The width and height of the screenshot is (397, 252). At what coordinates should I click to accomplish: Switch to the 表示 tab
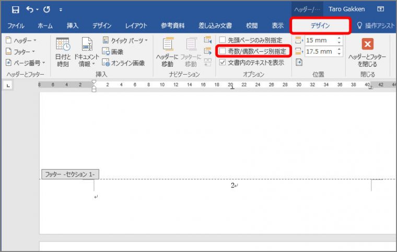[277, 26]
